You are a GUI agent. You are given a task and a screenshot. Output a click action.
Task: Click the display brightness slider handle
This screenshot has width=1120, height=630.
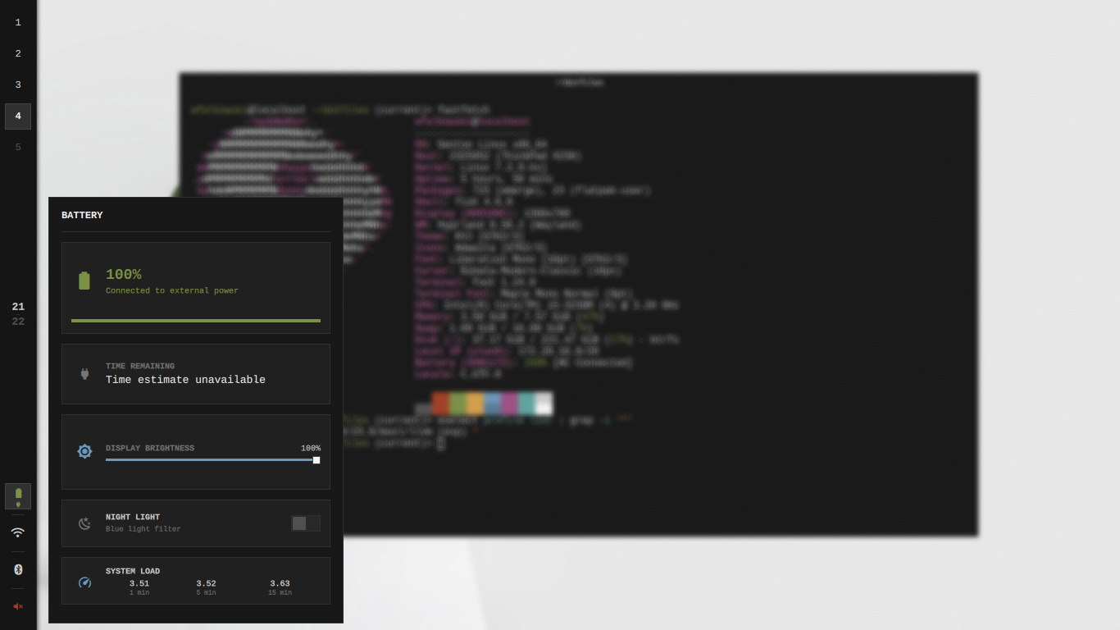(316, 460)
